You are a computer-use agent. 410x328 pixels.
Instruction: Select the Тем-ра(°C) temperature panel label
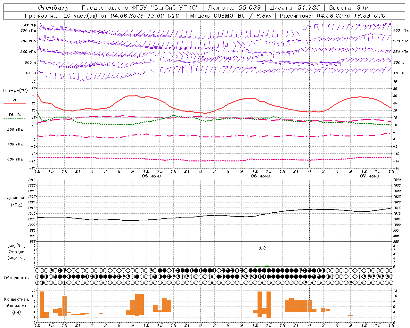pyautogui.click(x=15, y=91)
